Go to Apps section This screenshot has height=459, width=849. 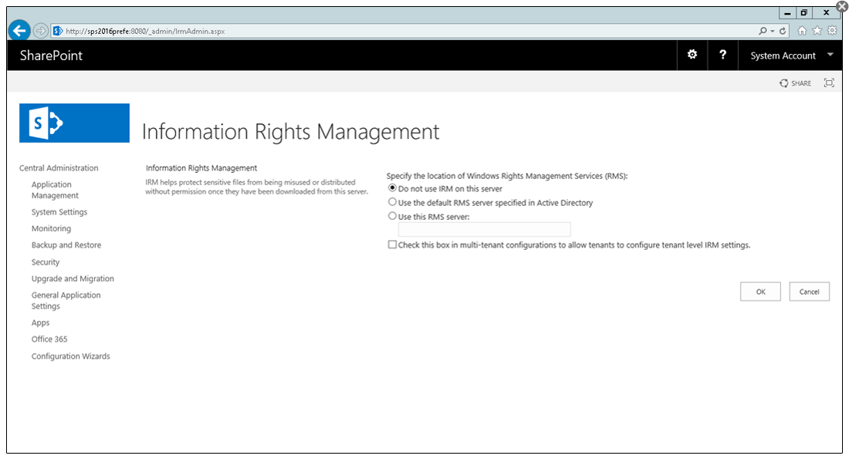tap(40, 322)
